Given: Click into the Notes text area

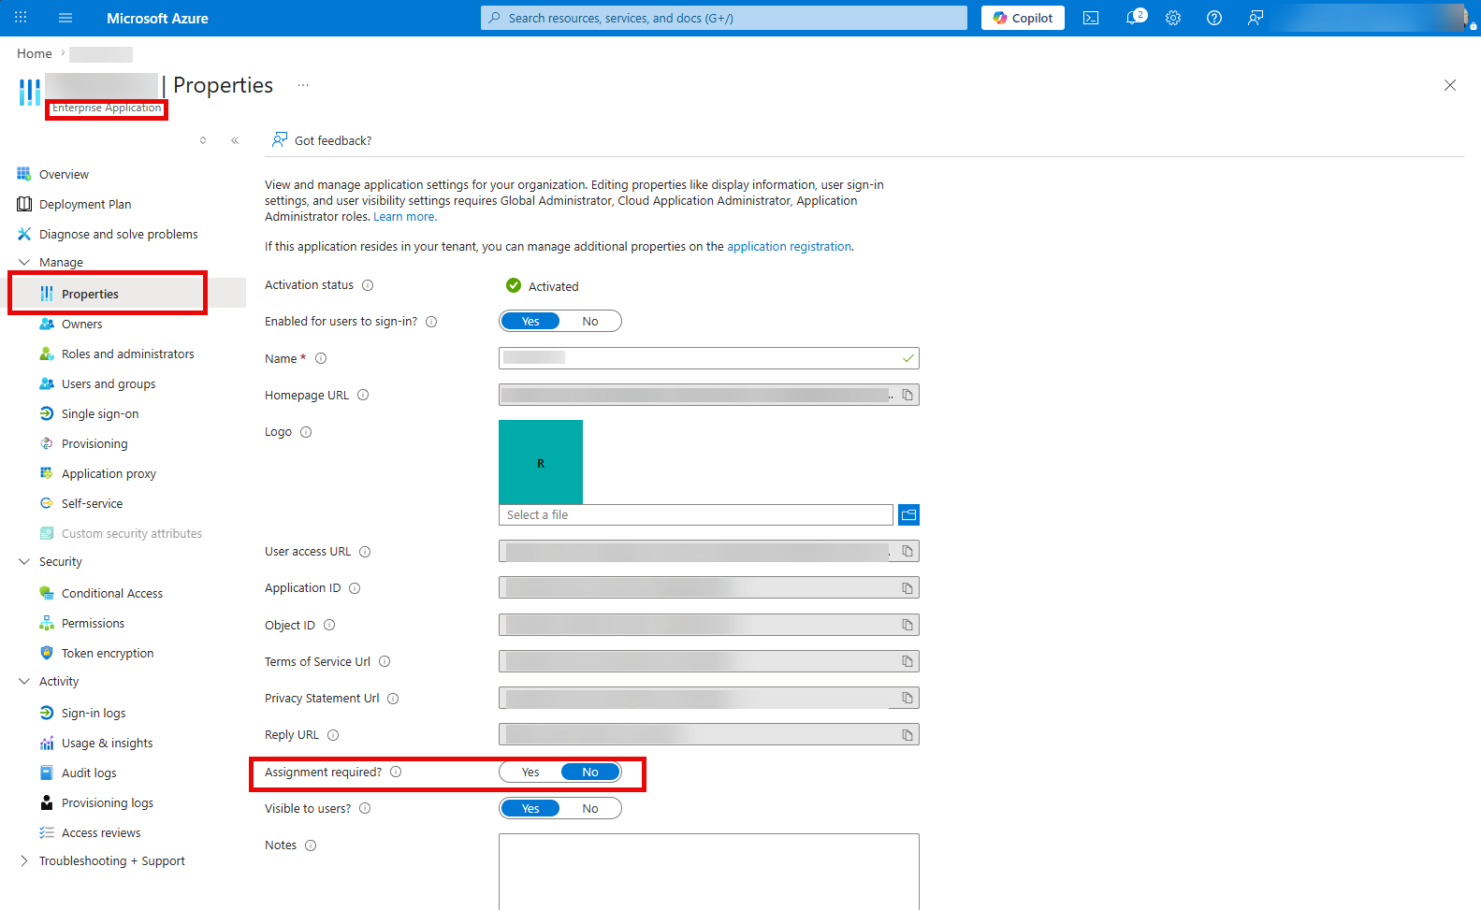Looking at the screenshot, I should (709, 871).
